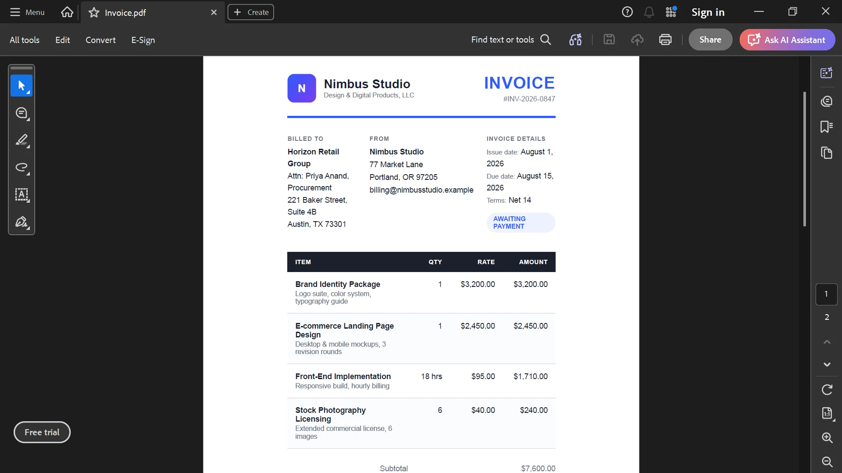This screenshot has height=473, width=842.
Task: Star the Invoice.pdf tab
Action: [x=94, y=13]
